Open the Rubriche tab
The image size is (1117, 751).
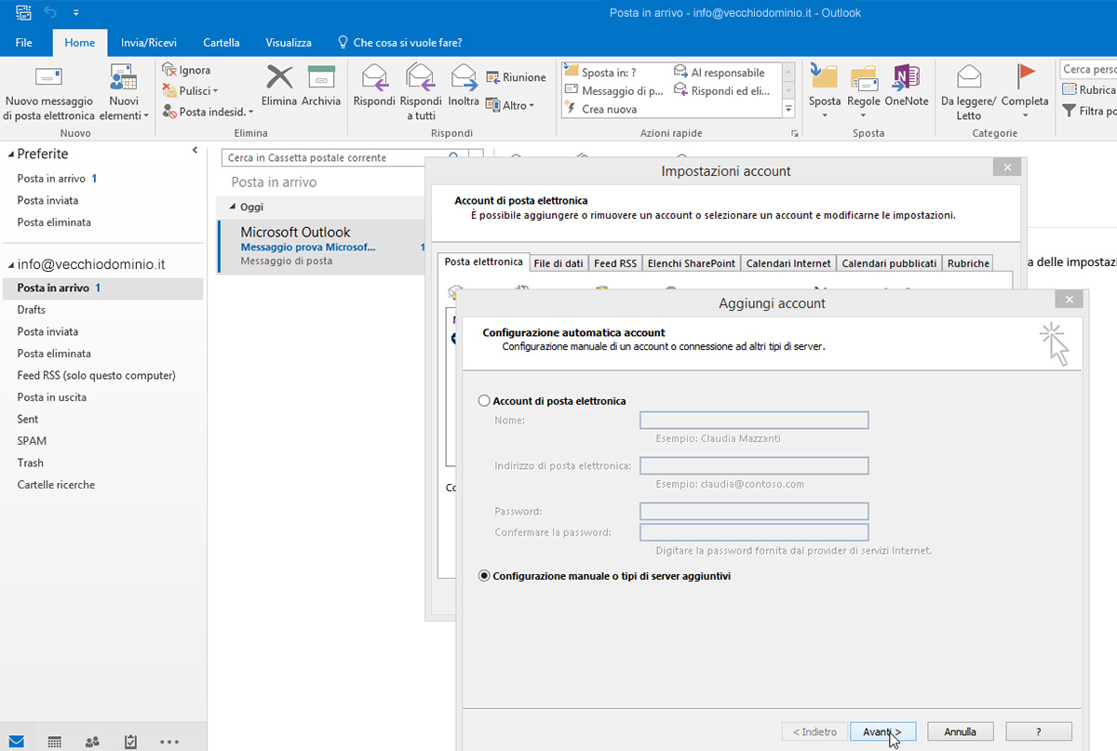coord(968,263)
